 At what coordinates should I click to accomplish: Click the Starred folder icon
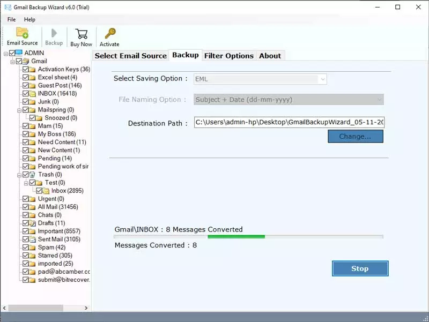pos(32,256)
